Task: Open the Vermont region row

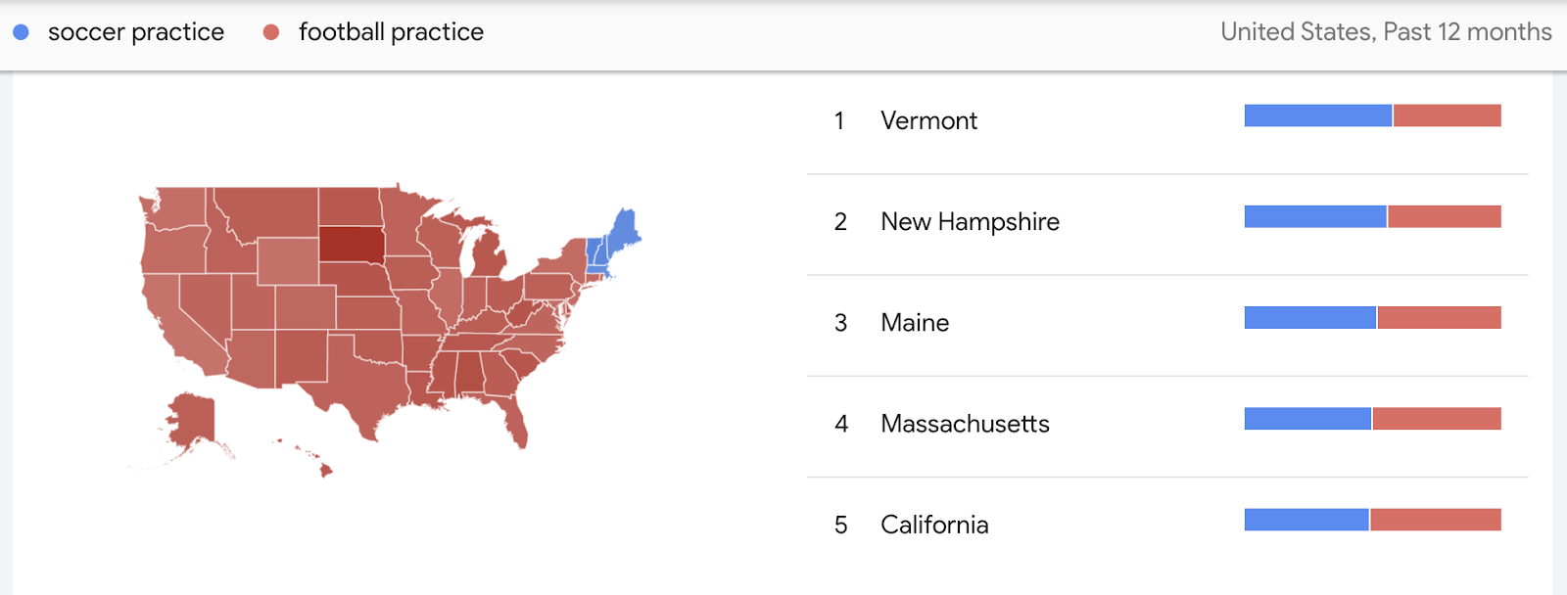Action: click(x=1167, y=122)
